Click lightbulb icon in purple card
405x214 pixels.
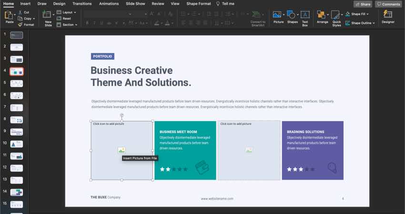333,167
